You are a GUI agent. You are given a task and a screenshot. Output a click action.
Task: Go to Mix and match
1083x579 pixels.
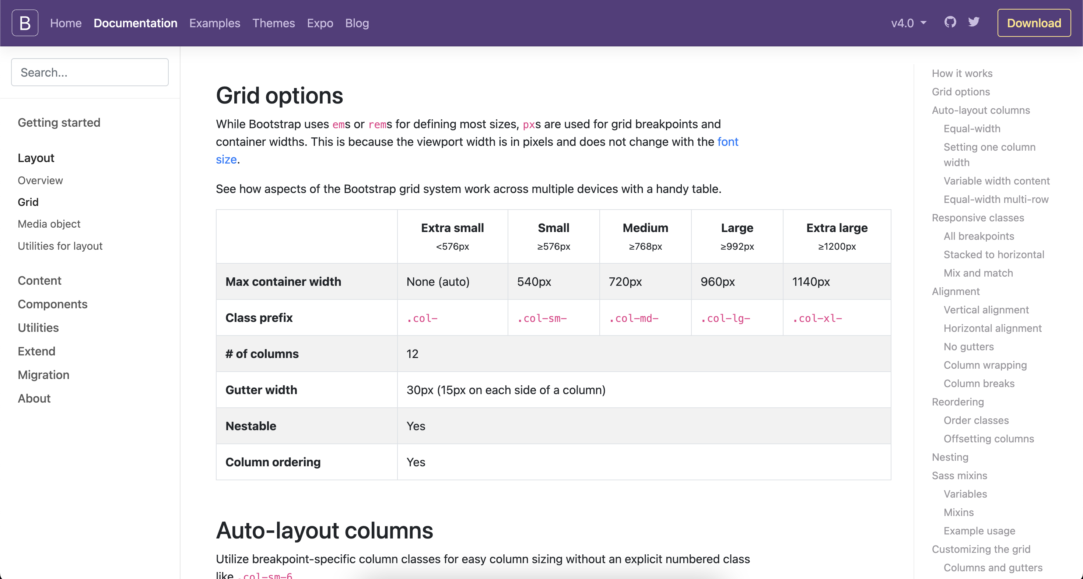(978, 273)
